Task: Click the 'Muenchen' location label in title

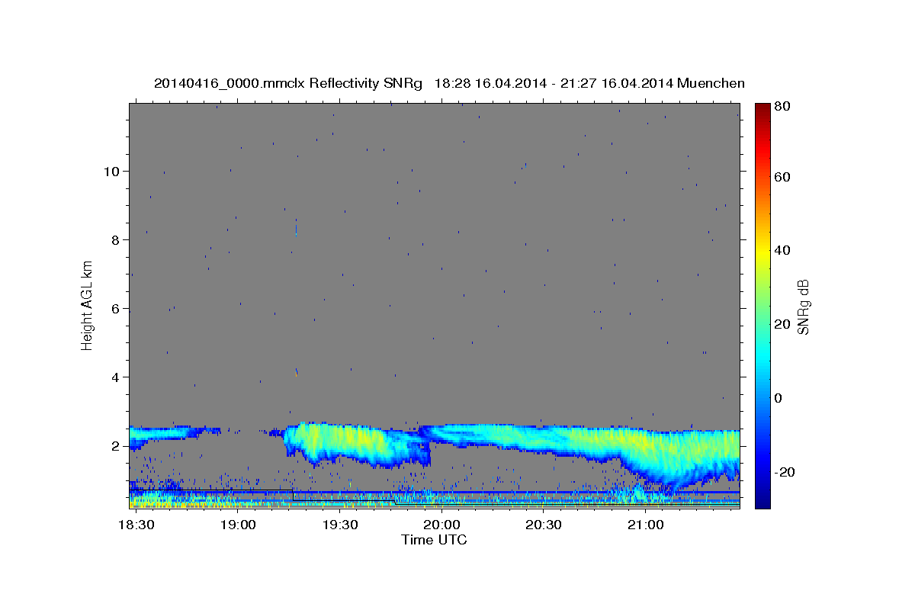Action: [711, 83]
